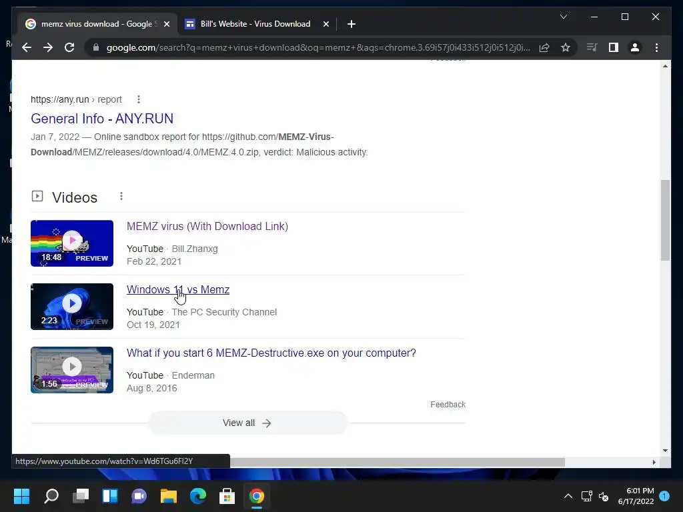Click the Nyan cat 18:48 video thumbnail
The height and width of the screenshot is (512, 683).
pos(72,243)
